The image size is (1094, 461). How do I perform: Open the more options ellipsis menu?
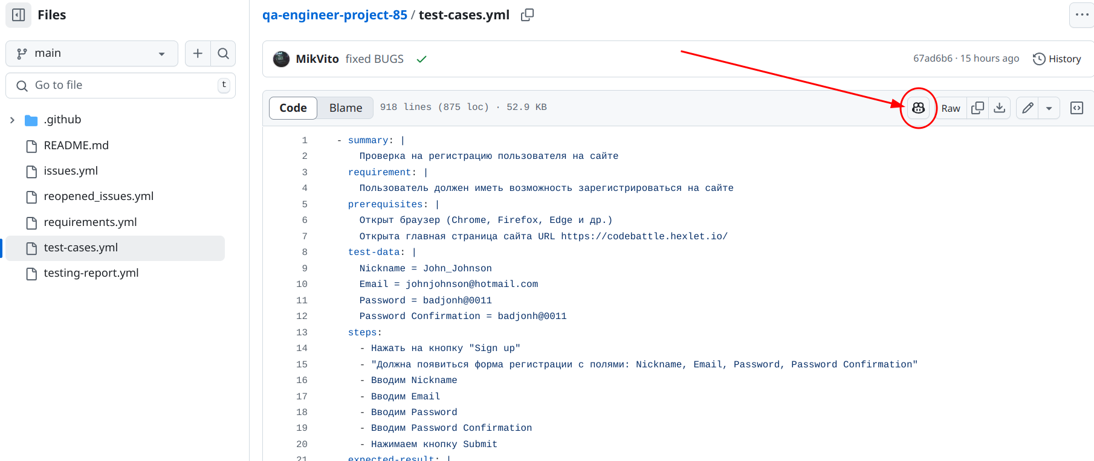coord(1081,15)
